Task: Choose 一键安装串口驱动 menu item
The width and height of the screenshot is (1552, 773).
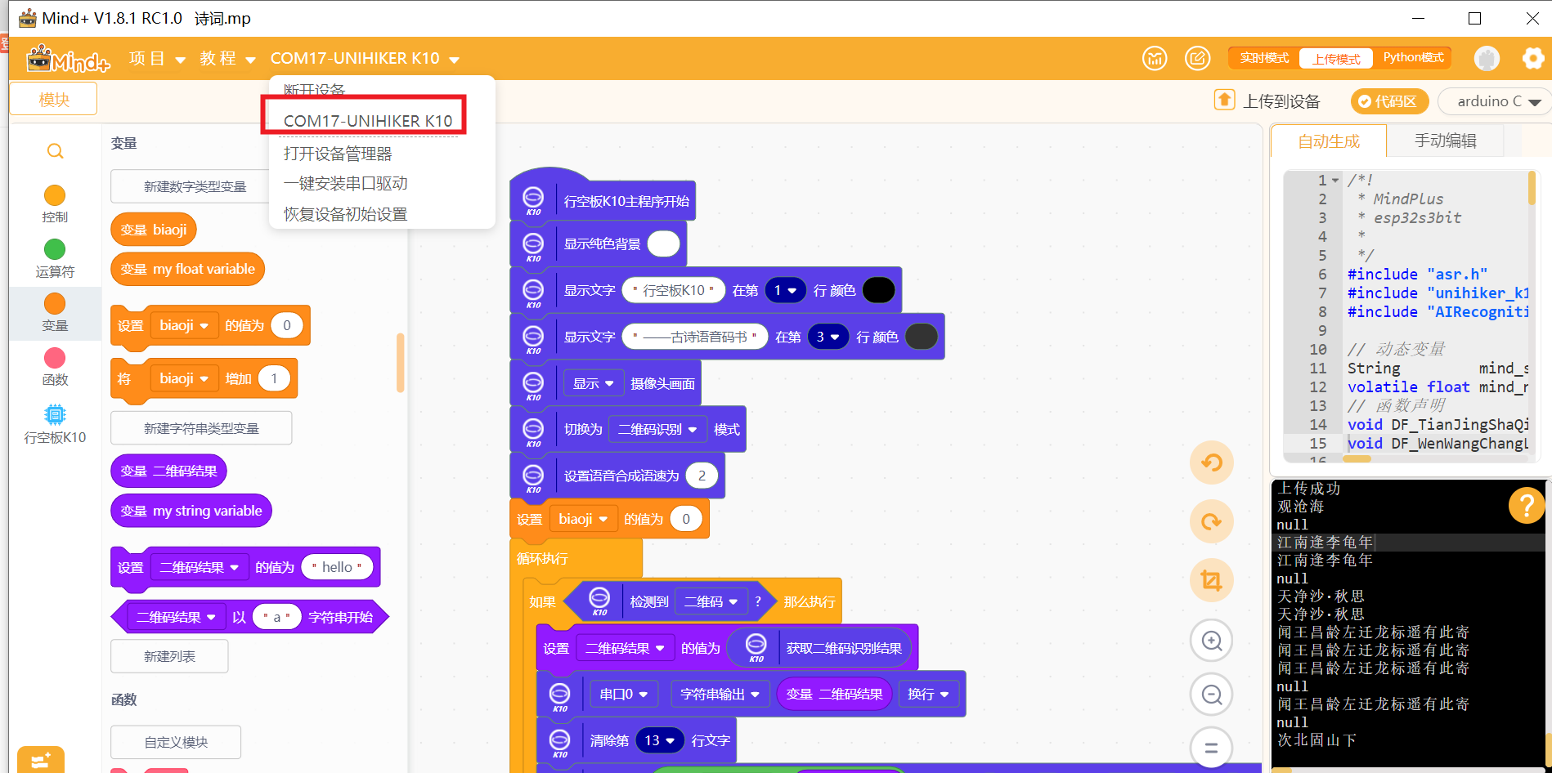Action: [x=346, y=184]
